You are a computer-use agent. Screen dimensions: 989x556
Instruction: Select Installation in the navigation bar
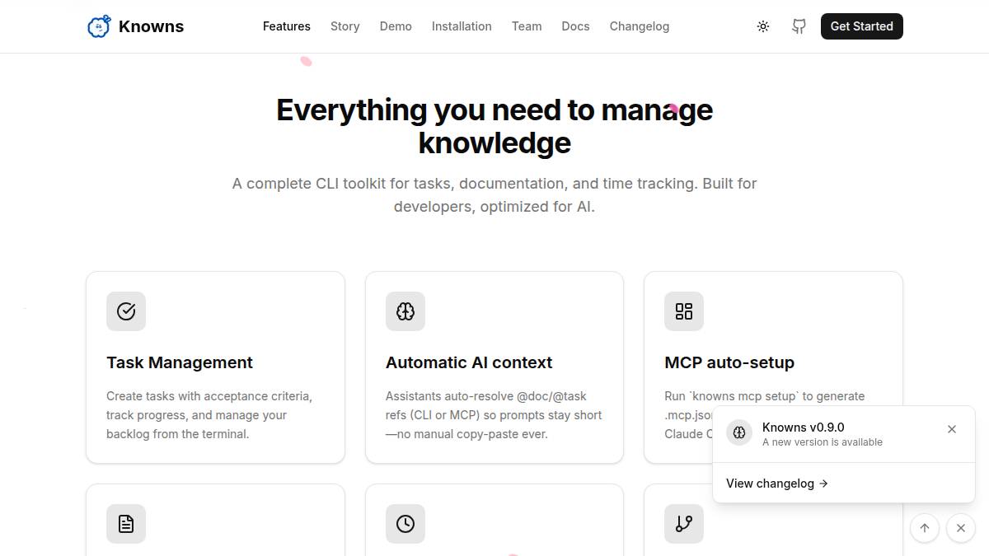tap(462, 26)
